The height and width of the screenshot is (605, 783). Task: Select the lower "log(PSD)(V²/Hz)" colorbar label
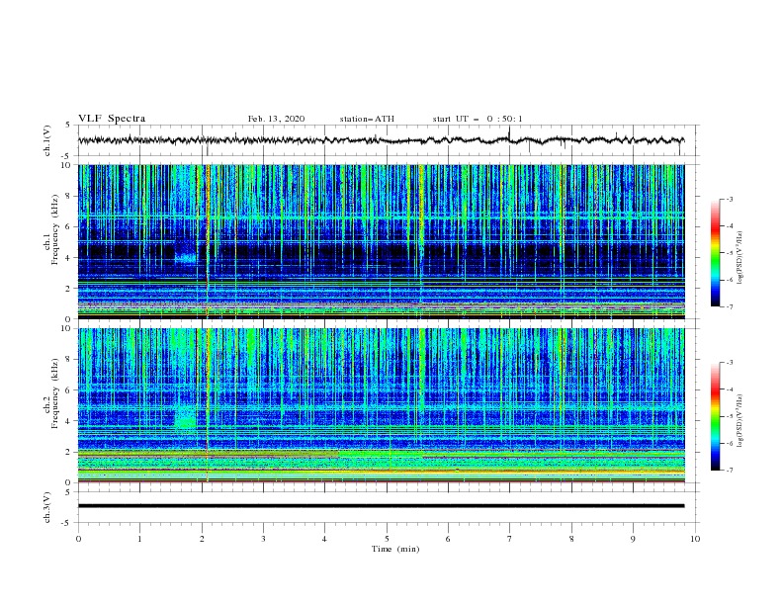(x=740, y=421)
